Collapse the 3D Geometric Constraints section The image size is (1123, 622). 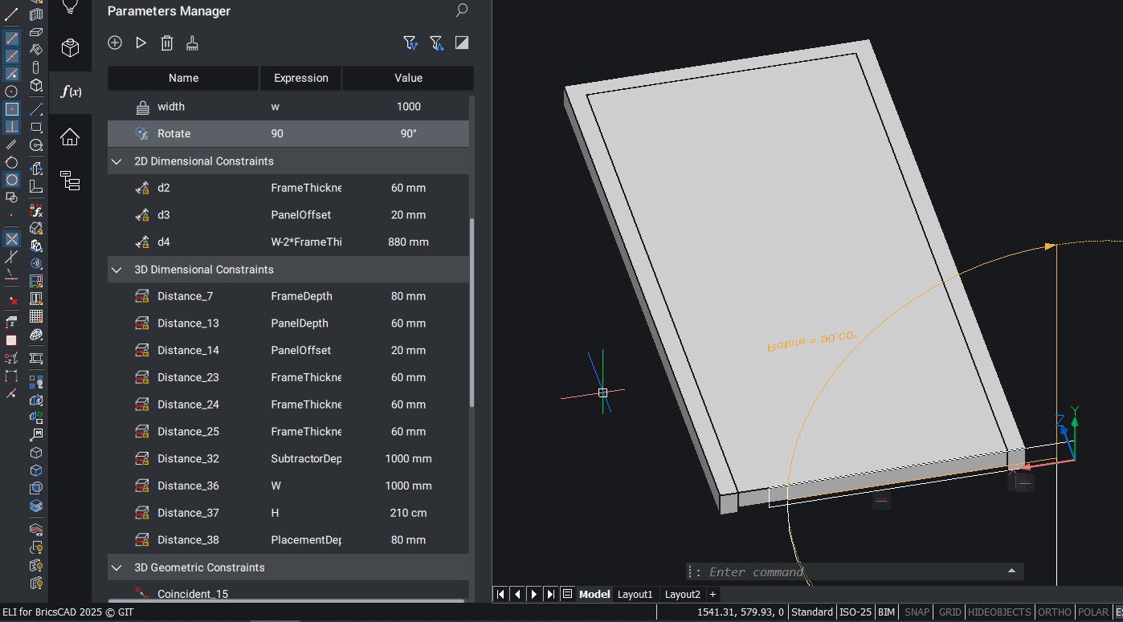coord(117,567)
